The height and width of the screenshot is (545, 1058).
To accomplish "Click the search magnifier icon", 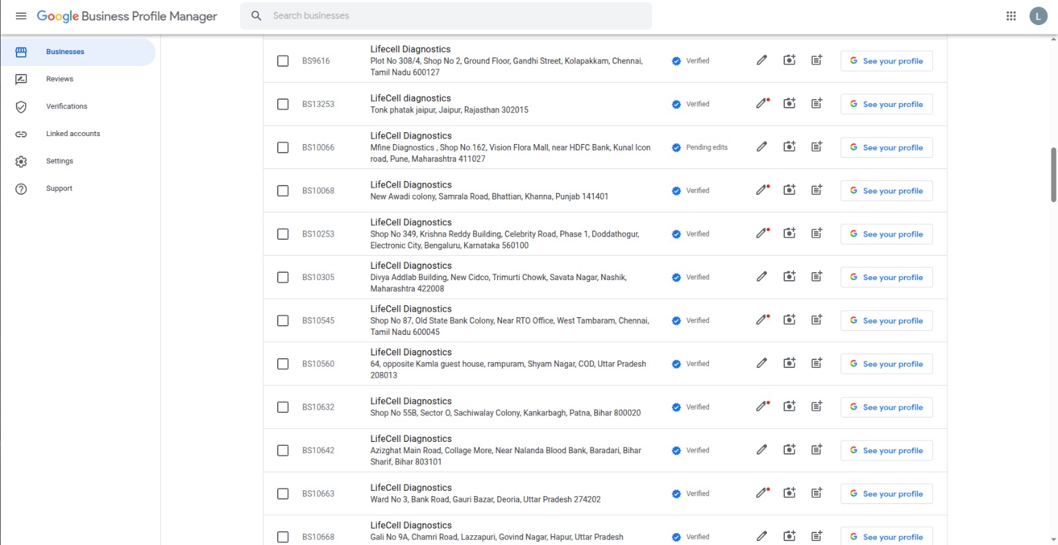I will tap(257, 16).
